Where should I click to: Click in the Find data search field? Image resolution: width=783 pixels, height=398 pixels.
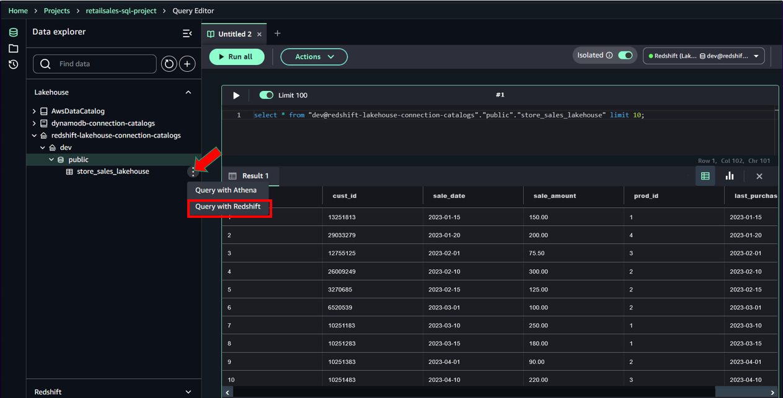coord(94,64)
